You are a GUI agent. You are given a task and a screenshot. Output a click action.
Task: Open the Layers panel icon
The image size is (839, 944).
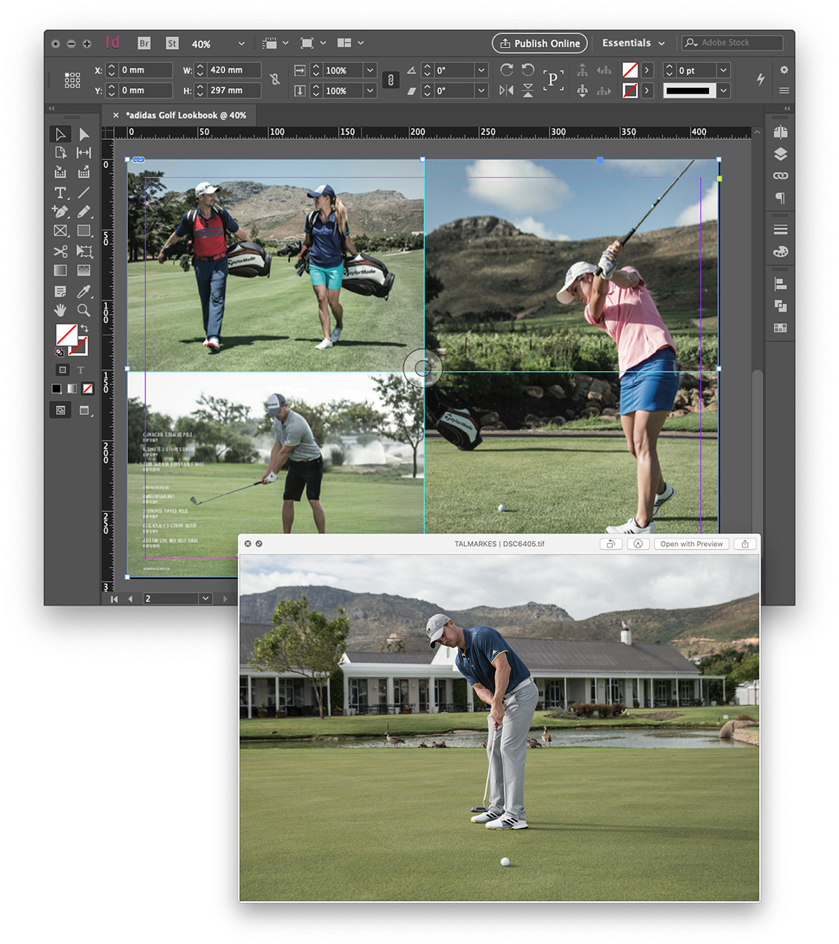pyautogui.click(x=781, y=155)
